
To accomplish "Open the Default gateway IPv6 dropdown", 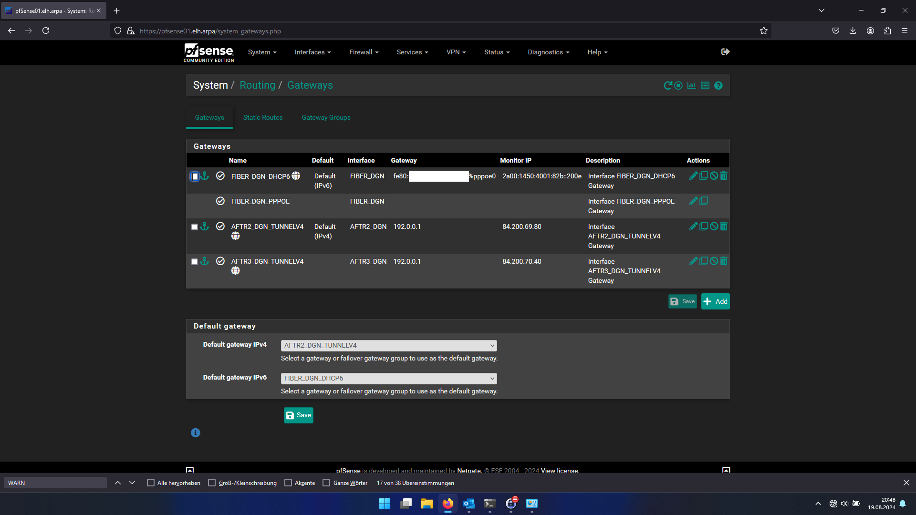I will (389, 379).
